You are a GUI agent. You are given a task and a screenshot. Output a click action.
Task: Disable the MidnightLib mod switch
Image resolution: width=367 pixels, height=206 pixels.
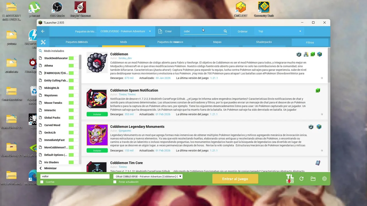coord(73,88)
